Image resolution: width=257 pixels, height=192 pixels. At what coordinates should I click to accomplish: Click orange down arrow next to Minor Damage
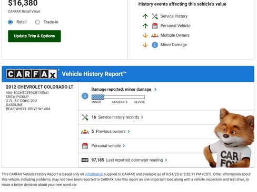(145, 45)
